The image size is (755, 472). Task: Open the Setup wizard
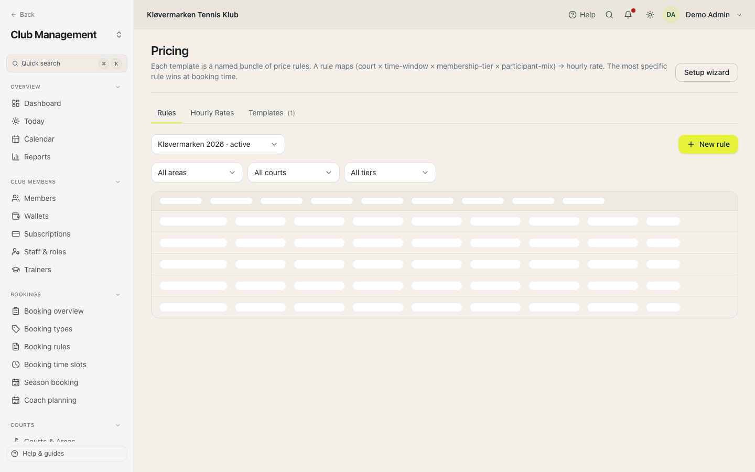(707, 72)
